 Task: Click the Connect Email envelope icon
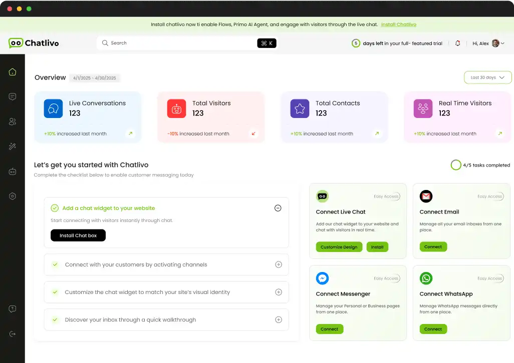tap(426, 196)
